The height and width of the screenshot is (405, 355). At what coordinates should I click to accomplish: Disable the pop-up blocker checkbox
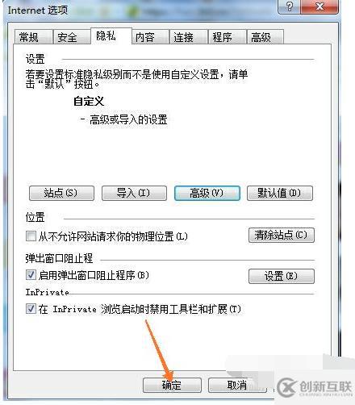pyautogui.click(x=31, y=275)
